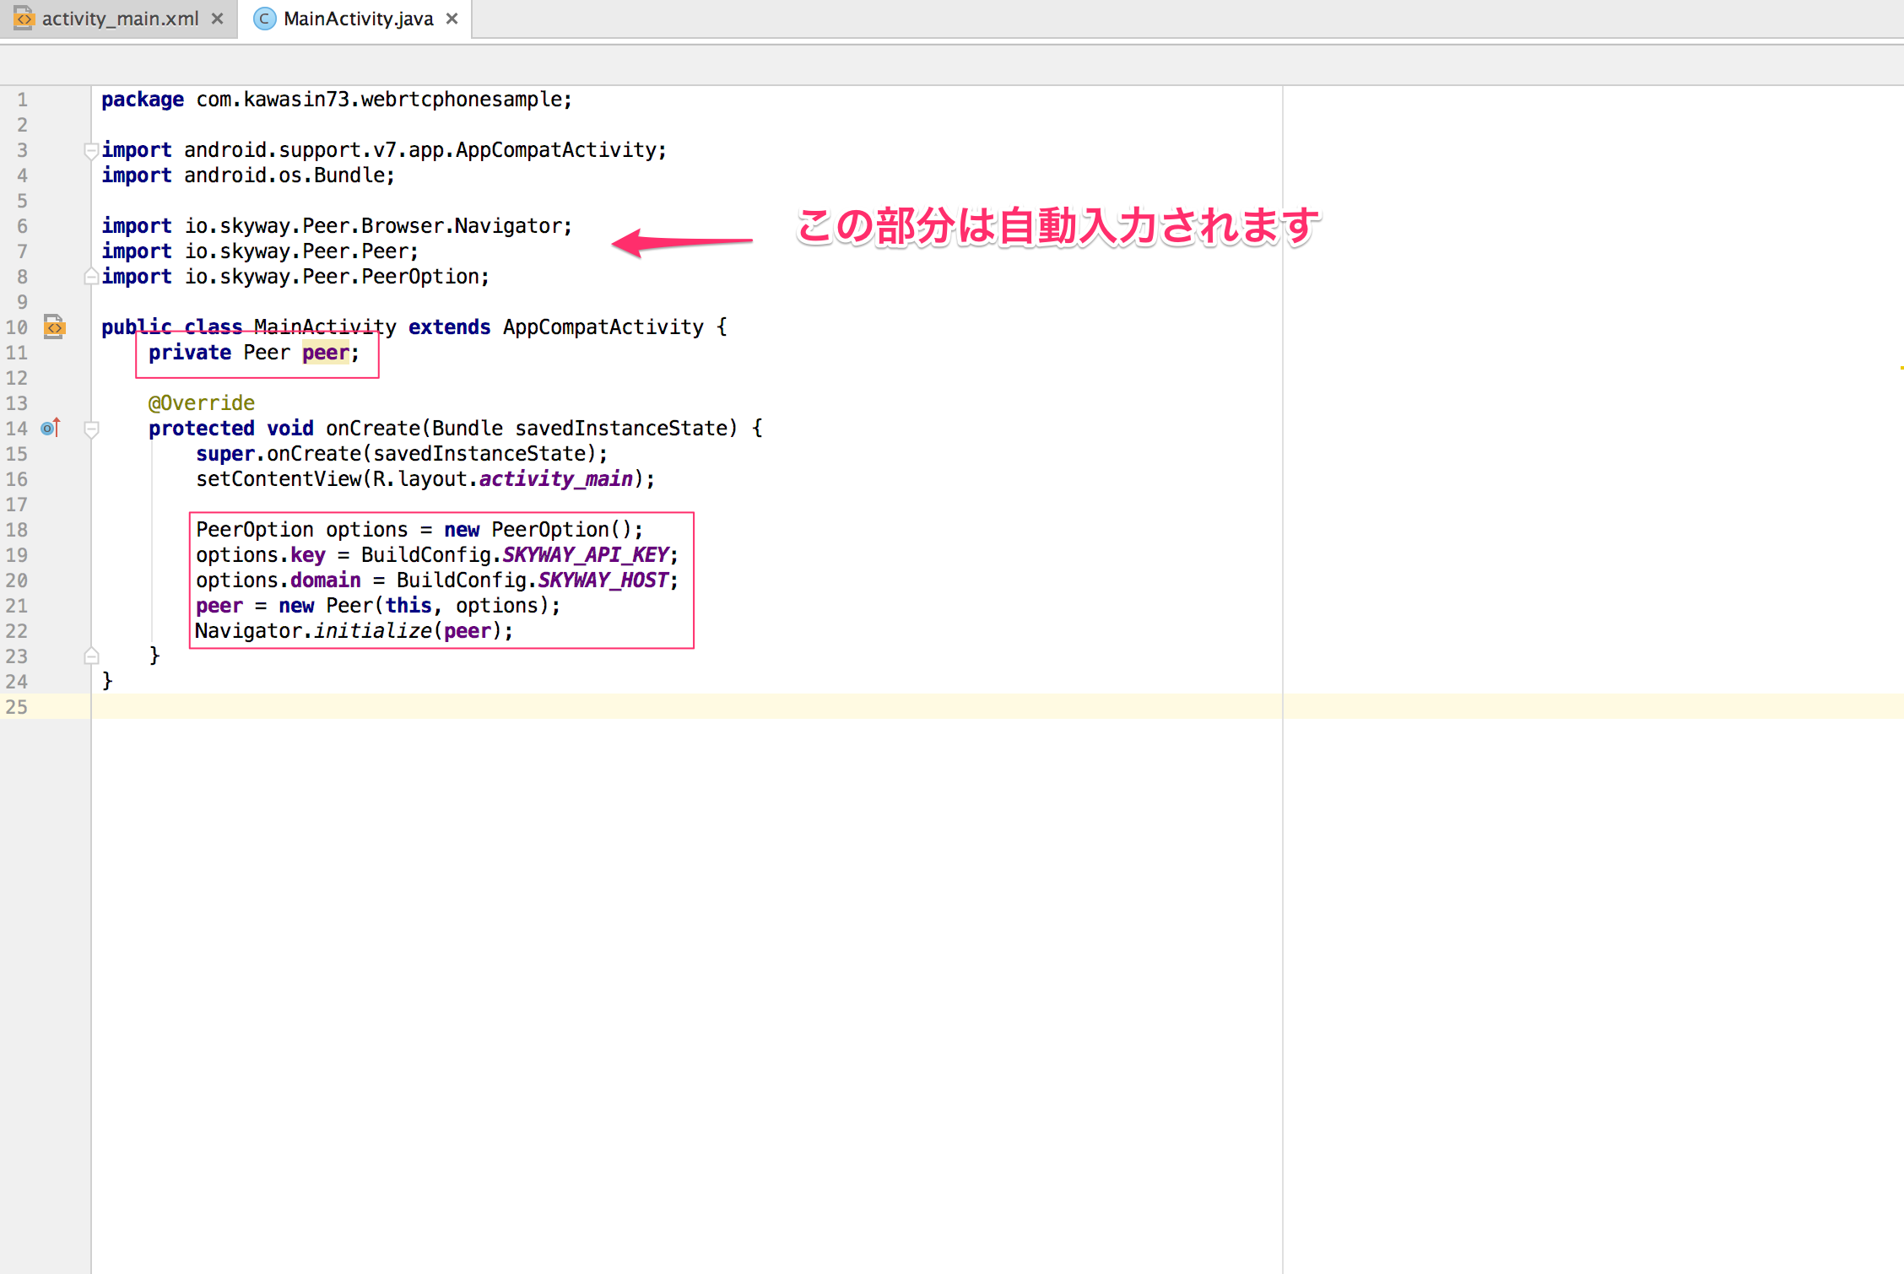Viewport: 1904px width, 1274px height.
Task: Place cursor on SKYWAY_API_KEY constant
Action: tap(588, 554)
